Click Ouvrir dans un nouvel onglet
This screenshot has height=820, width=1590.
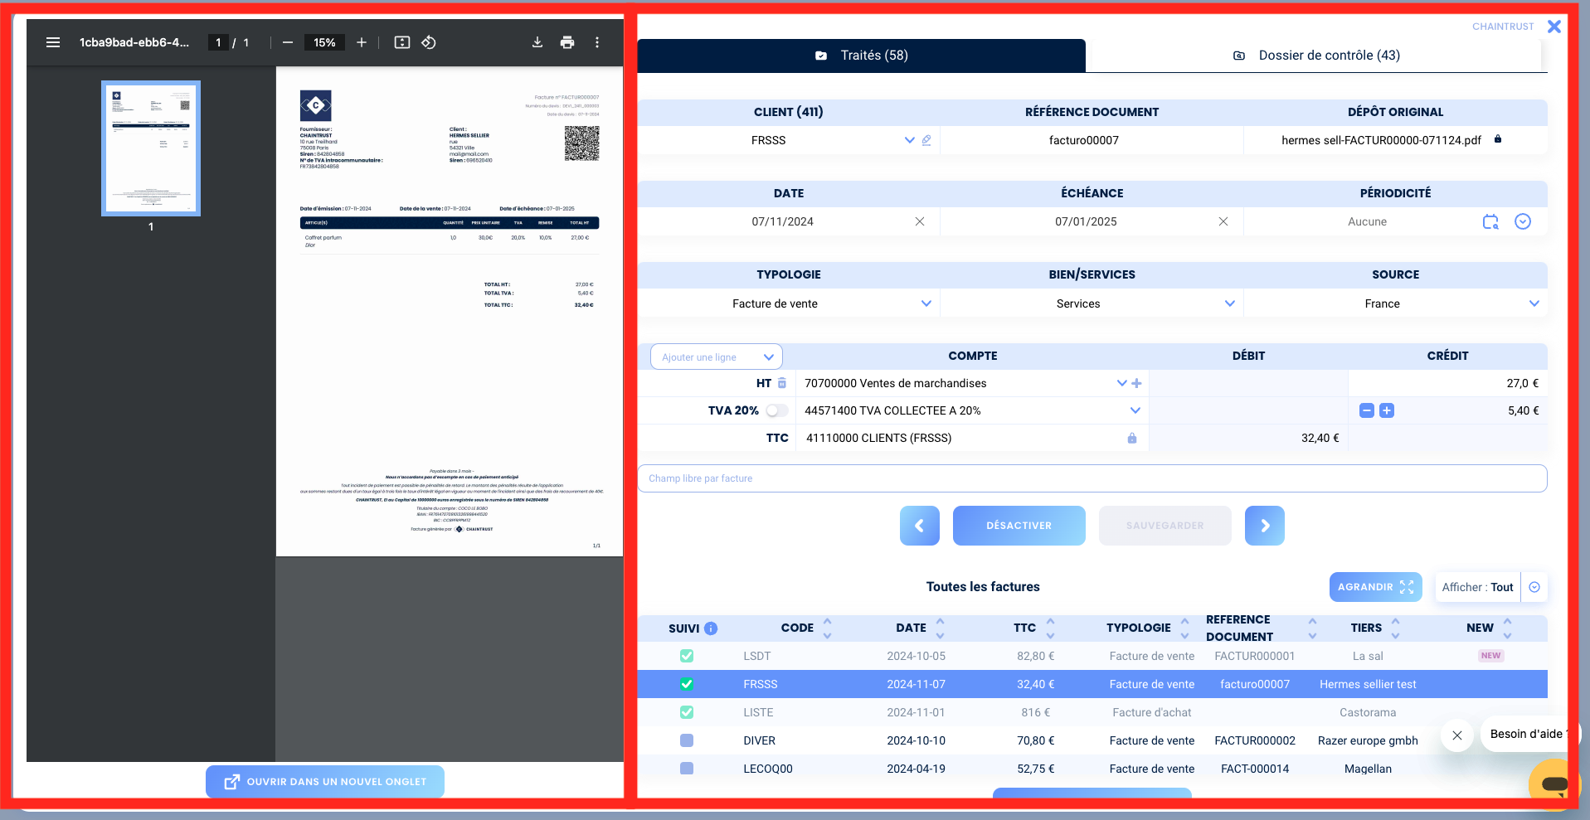[325, 782]
